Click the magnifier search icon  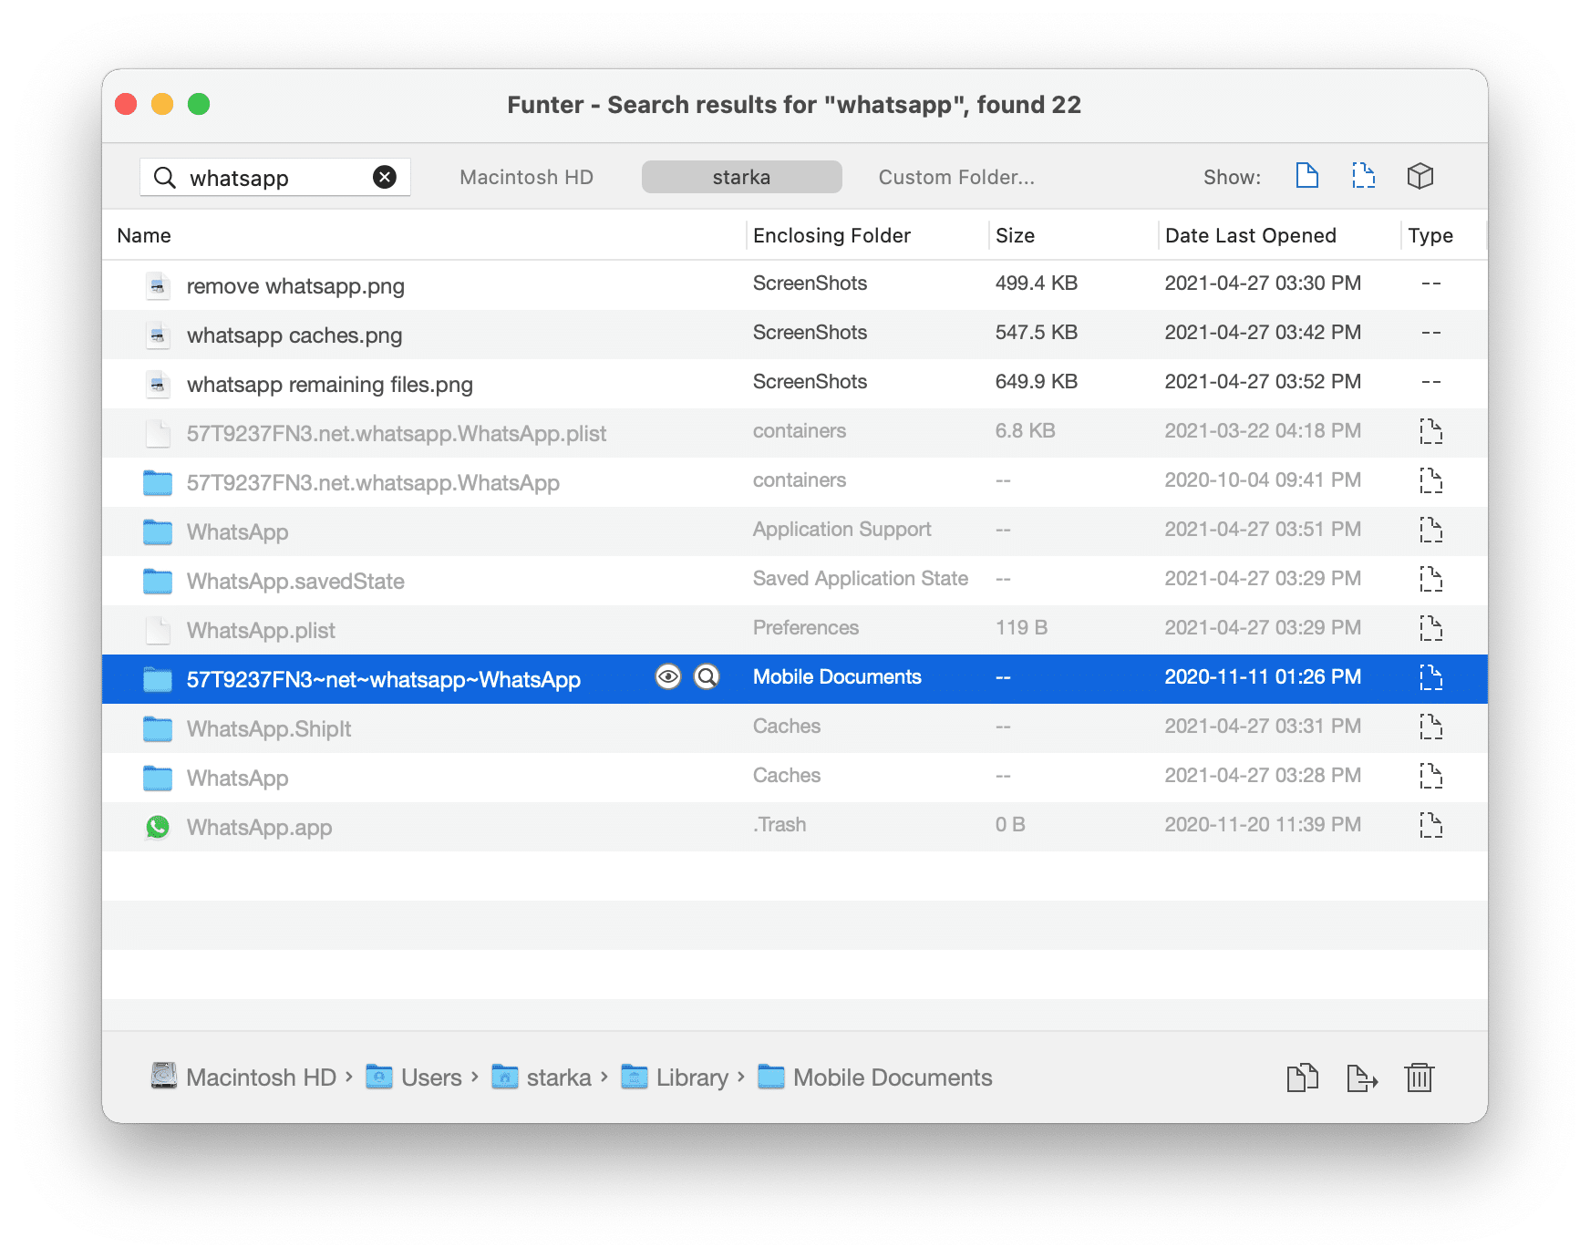pyautogui.click(x=164, y=177)
